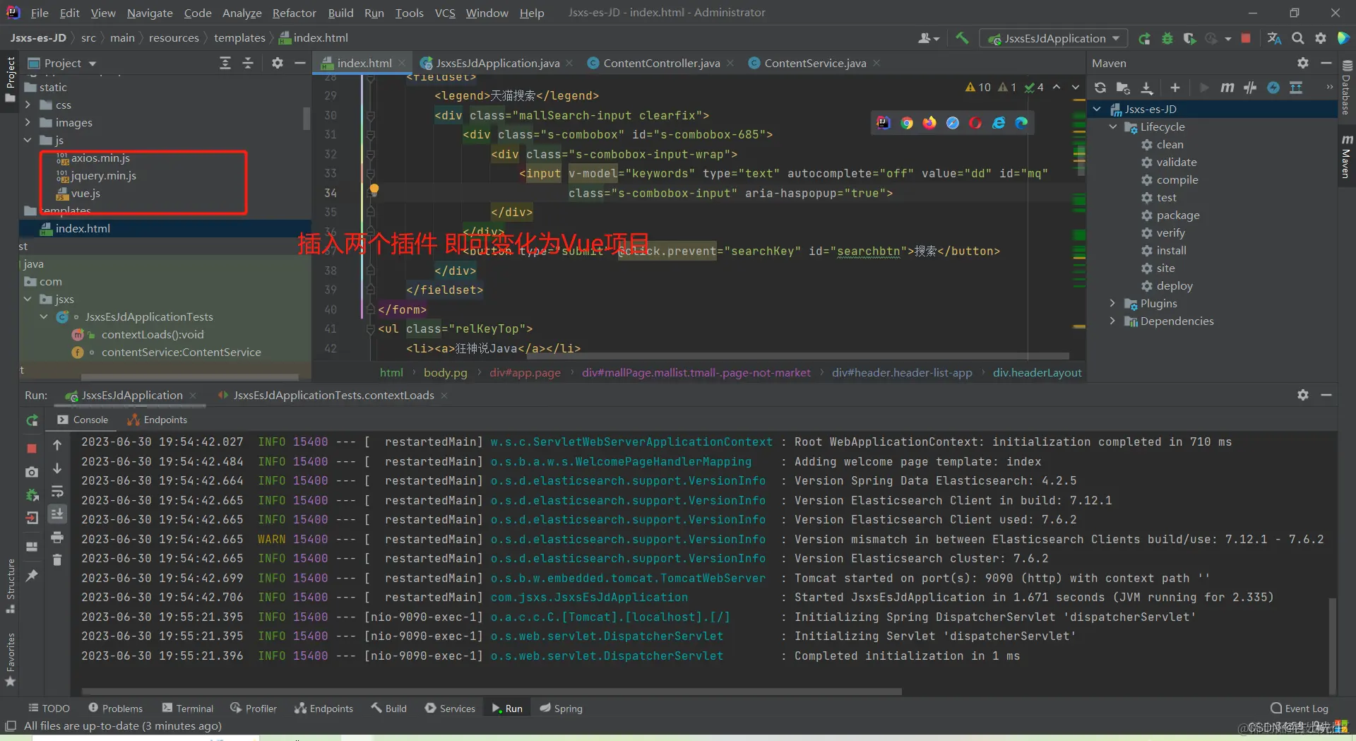Open the Terminal tool window
The image size is (1356, 741).
(188, 709)
